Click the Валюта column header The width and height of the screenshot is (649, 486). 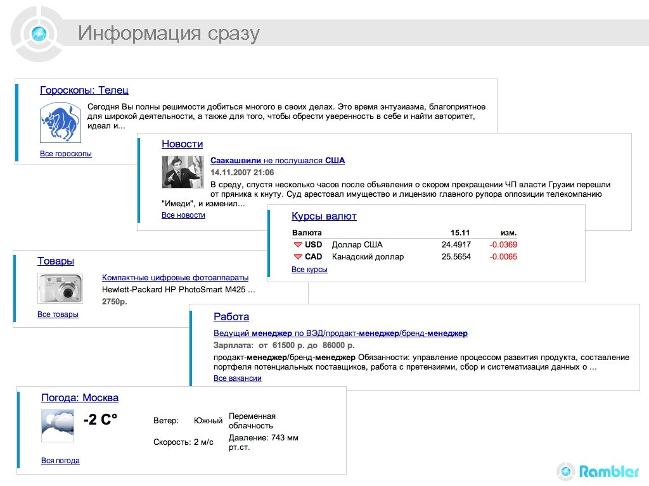click(307, 233)
